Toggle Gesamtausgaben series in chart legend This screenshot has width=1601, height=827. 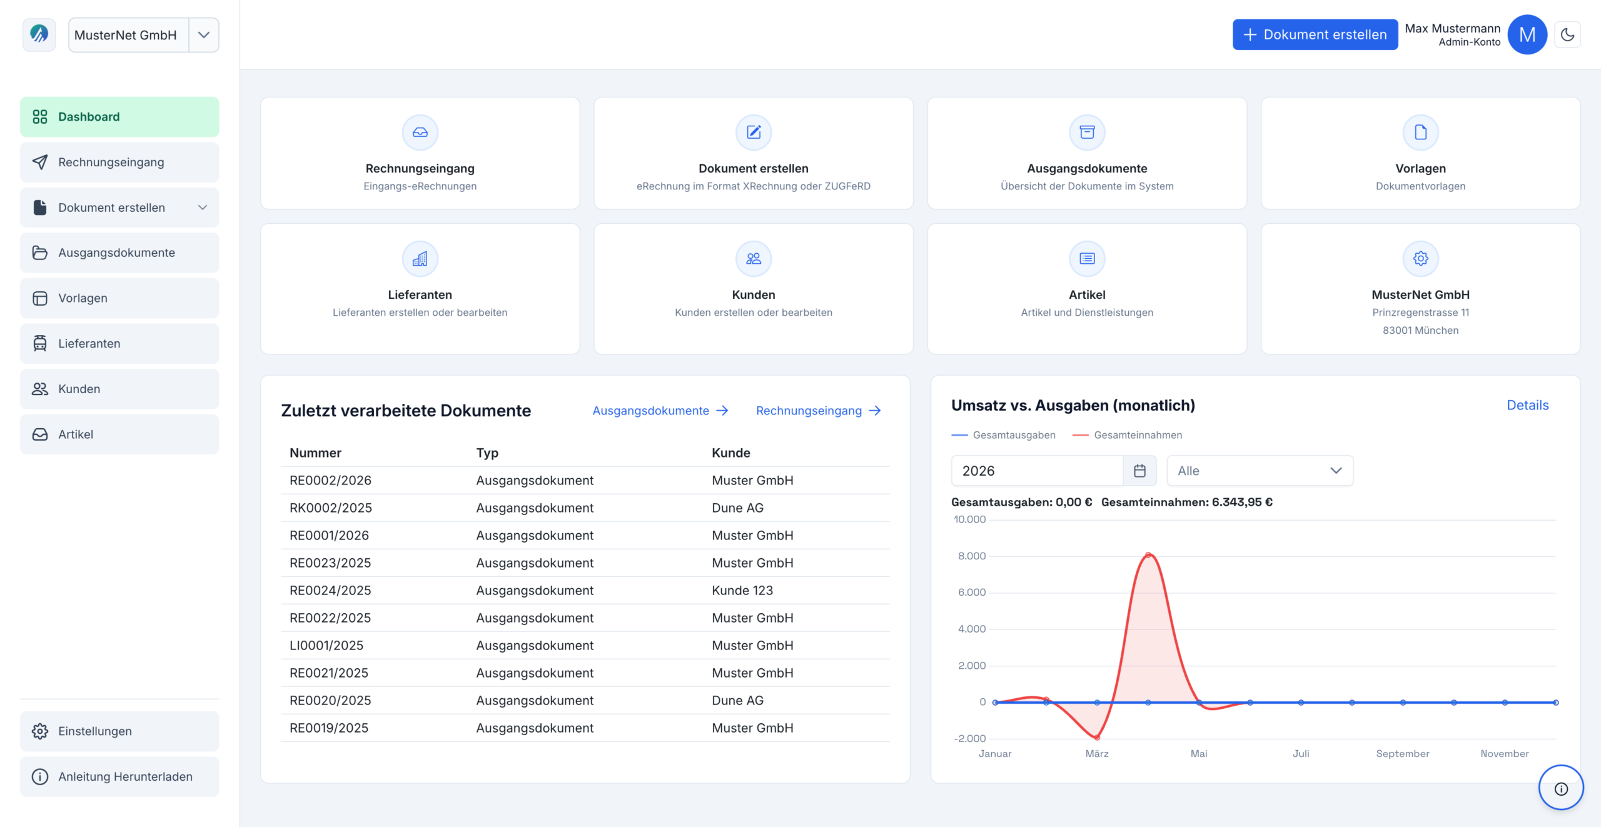[x=1003, y=435]
